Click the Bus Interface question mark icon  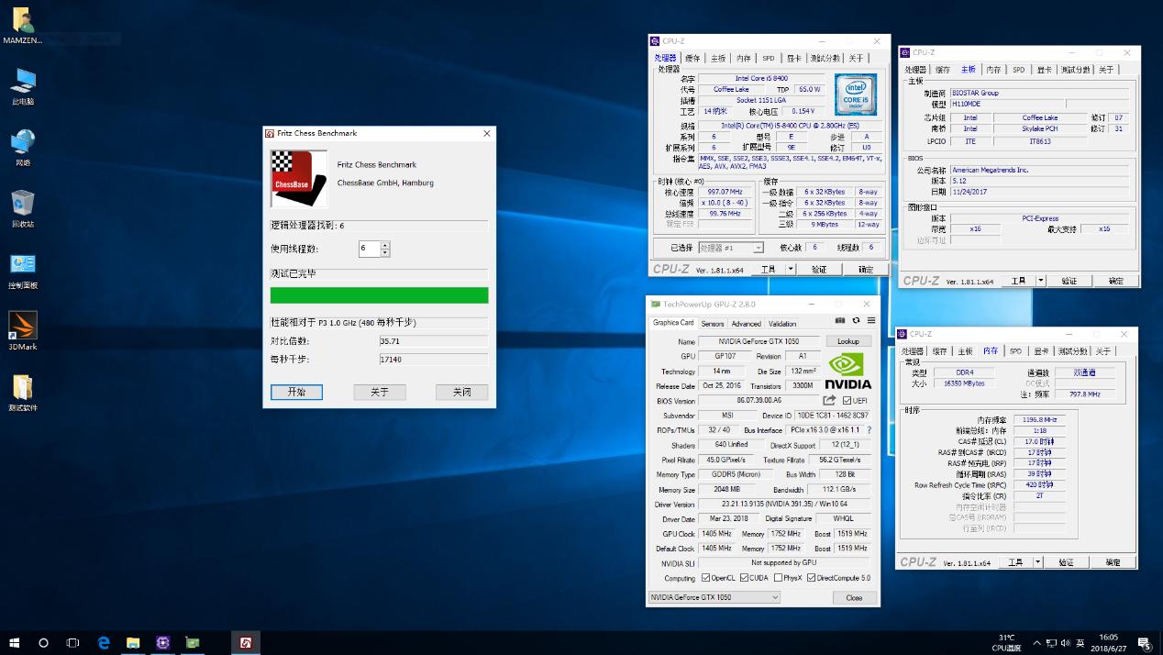(869, 430)
